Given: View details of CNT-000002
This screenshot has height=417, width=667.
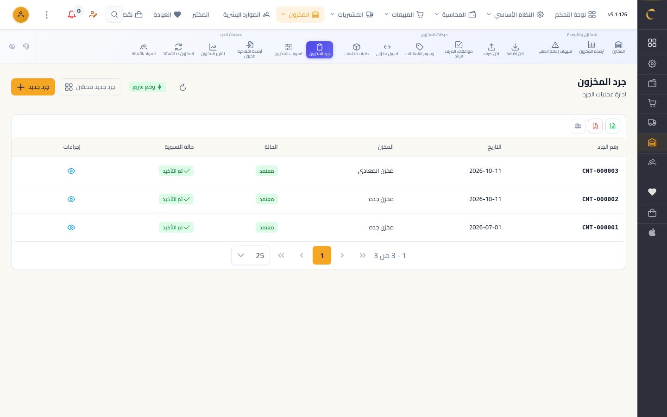Looking at the screenshot, I should pyautogui.click(x=71, y=199).
